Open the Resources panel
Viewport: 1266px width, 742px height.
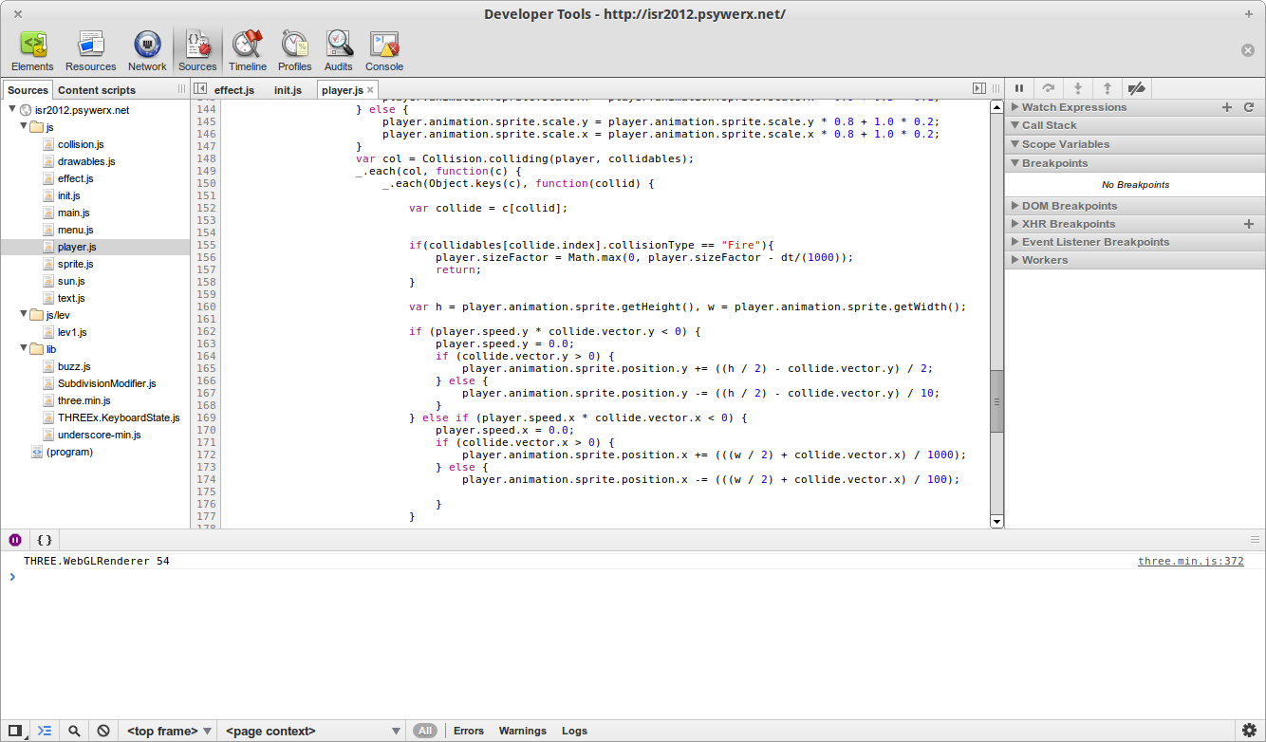(91, 50)
